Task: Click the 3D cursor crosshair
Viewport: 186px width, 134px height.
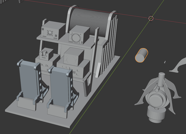Action: point(151,18)
